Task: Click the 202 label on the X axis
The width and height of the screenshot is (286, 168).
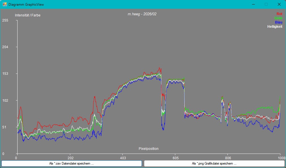Action: [x=71, y=158]
